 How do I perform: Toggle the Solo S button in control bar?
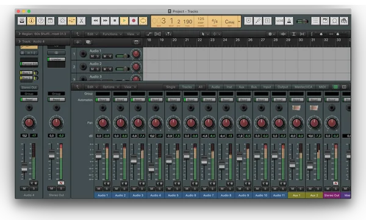point(267,21)
